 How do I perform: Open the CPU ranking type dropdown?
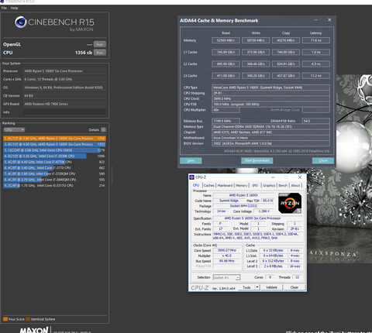pos(14,130)
